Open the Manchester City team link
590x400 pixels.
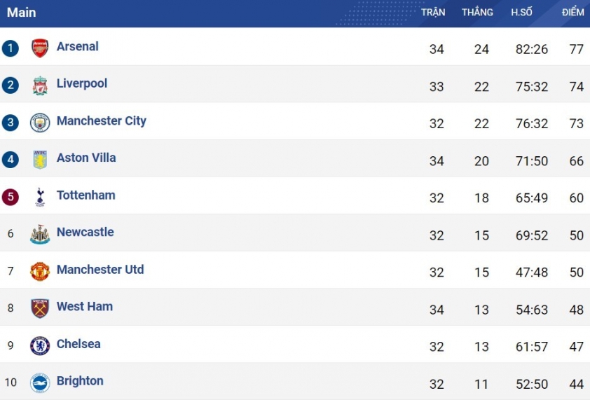[101, 120]
